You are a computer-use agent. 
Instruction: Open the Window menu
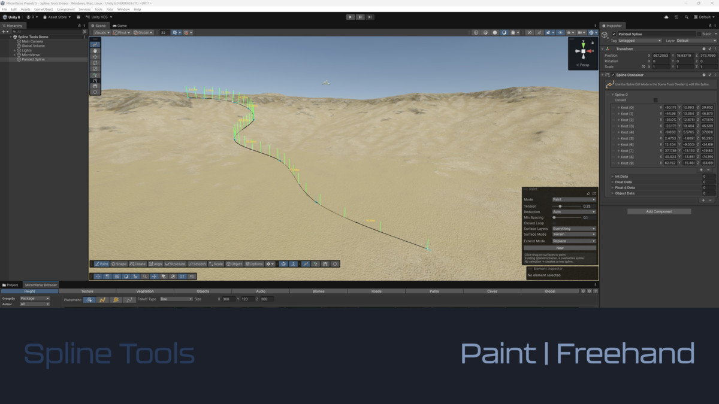tap(123, 10)
